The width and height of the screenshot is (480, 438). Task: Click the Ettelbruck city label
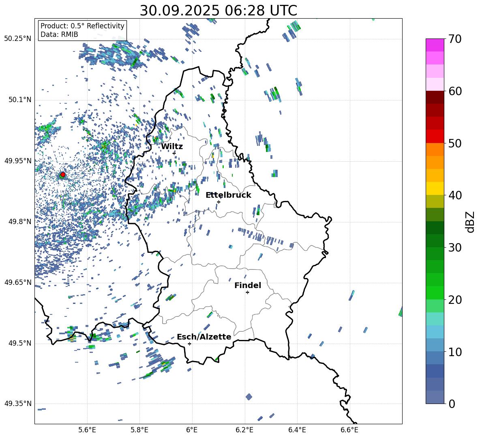(228, 195)
